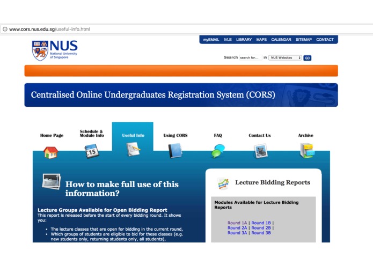Click the Modules Available for Lecture Bidding Reports text

point(256,204)
